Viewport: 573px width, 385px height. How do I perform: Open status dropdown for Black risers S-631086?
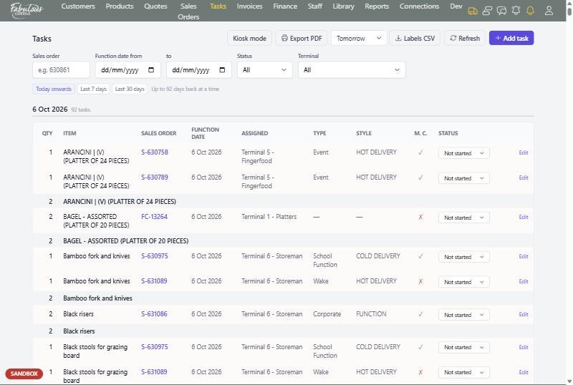pos(463,315)
